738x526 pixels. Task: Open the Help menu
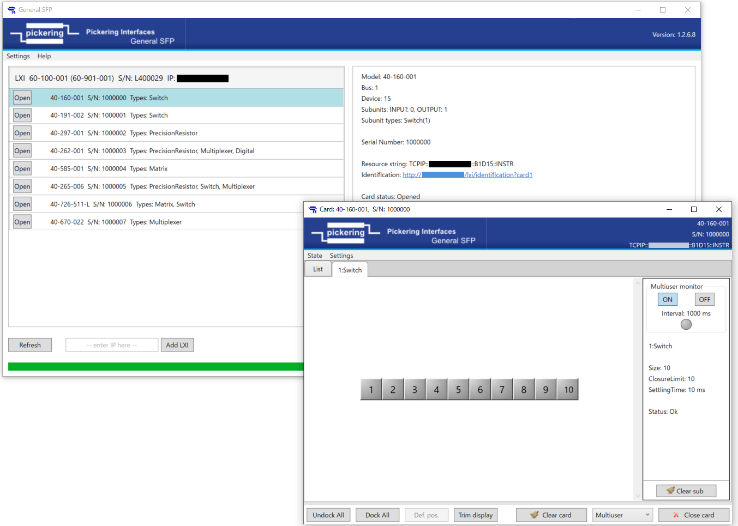click(44, 56)
